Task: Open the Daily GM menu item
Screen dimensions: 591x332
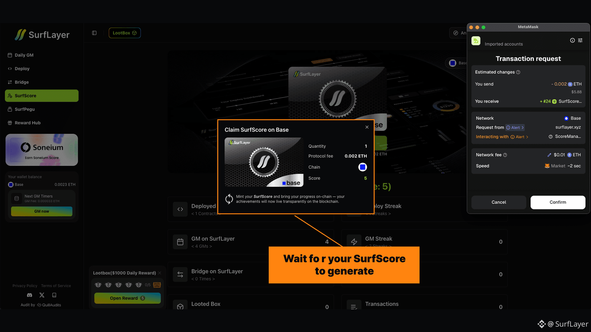Action: 24,55
